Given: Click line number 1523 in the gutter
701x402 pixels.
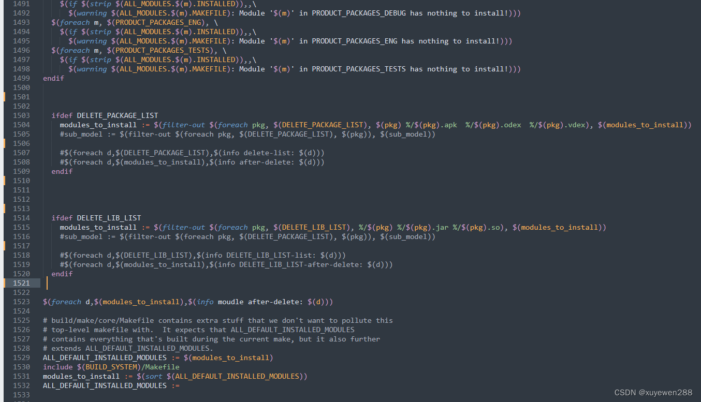Looking at the screenshot, I should tap(21, 302).
